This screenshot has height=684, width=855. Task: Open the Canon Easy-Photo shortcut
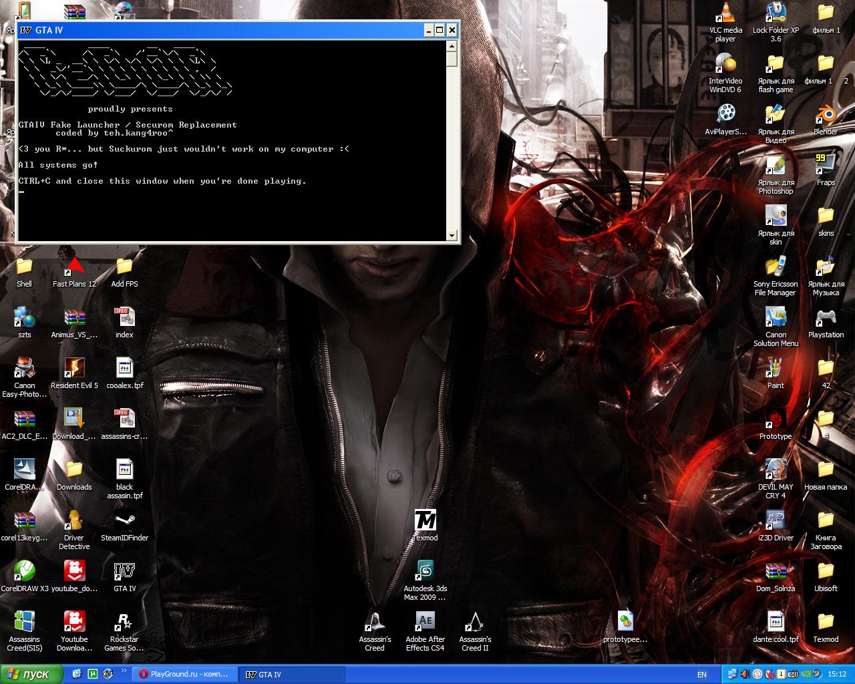point(25,377)
